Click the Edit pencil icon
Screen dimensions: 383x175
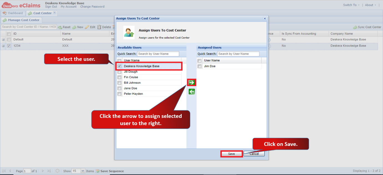(87, 27)
